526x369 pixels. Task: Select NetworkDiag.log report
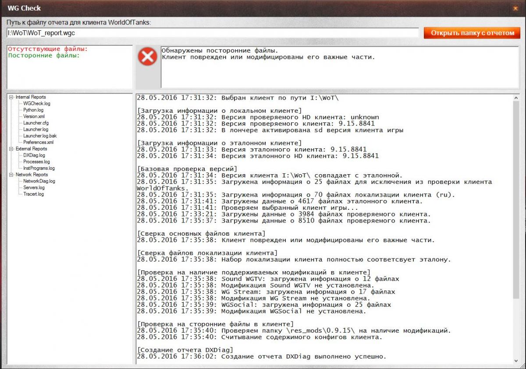[39, 181]
